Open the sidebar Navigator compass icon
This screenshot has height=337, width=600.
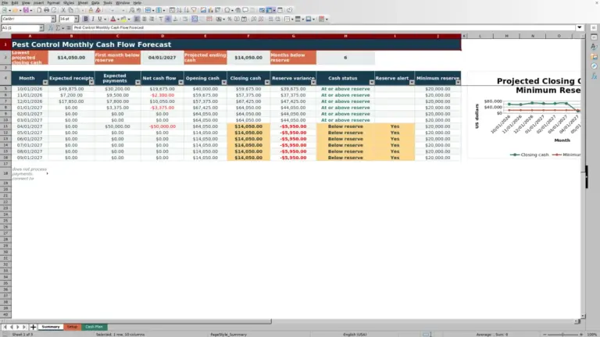pyautogui.click(x=594, y=66)
